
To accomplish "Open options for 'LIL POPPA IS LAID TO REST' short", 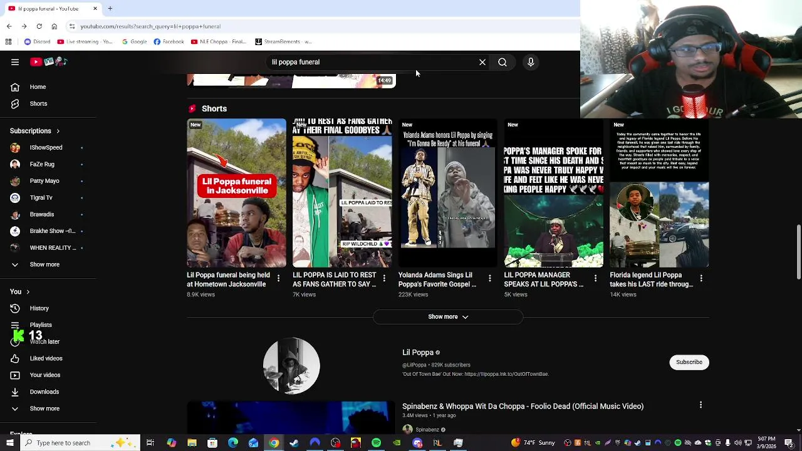I will tap(384, 278).
